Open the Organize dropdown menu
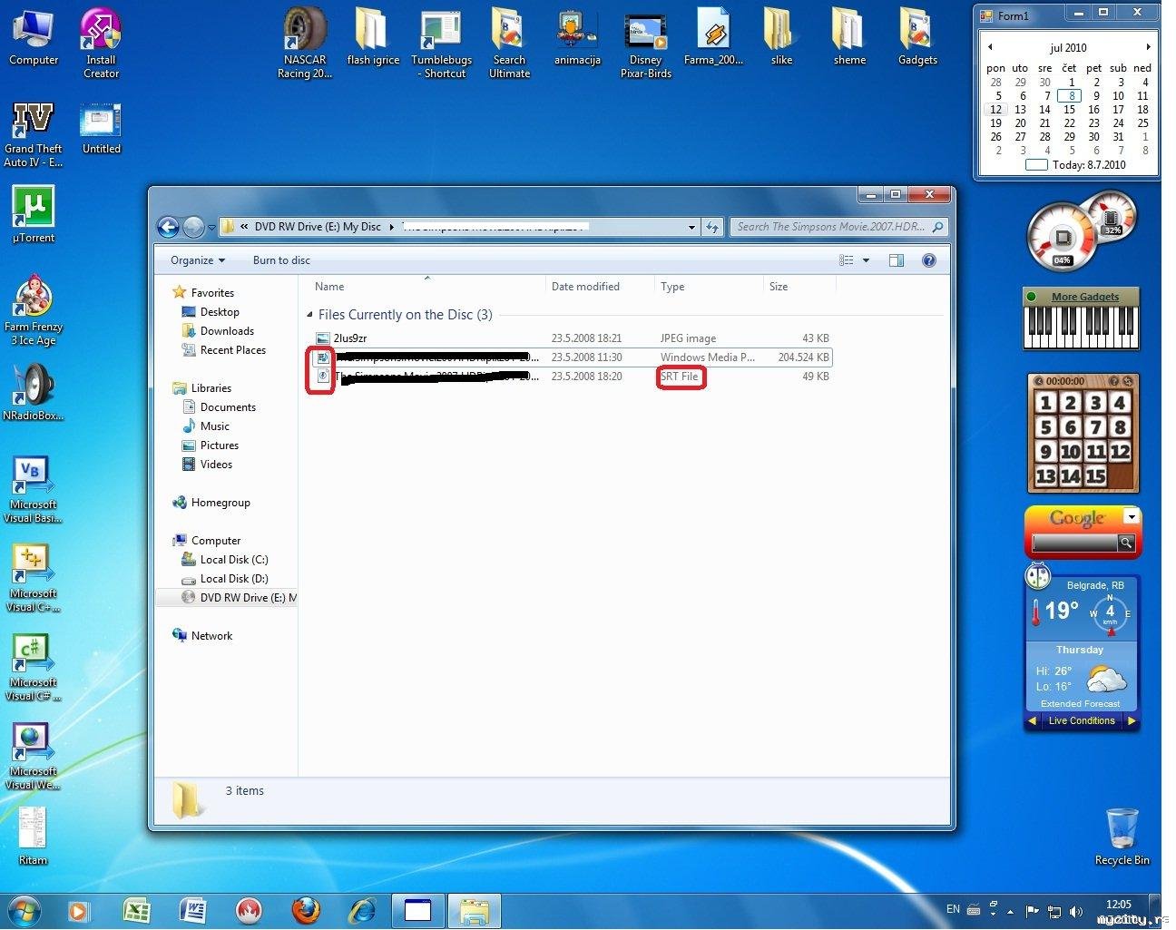This screenshot has width=1176, height=930. coord(197,260)
